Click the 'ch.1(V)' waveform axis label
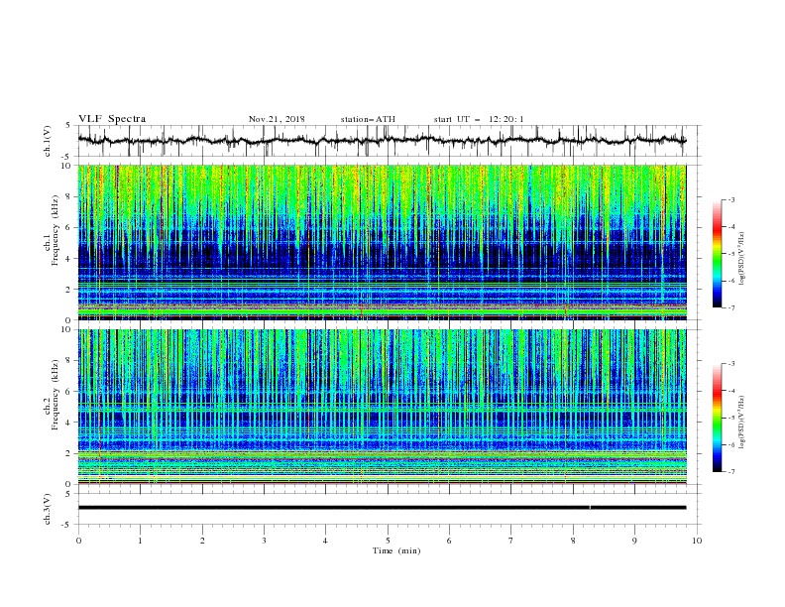This screenshot has height=607, width=785. [48, 141]
